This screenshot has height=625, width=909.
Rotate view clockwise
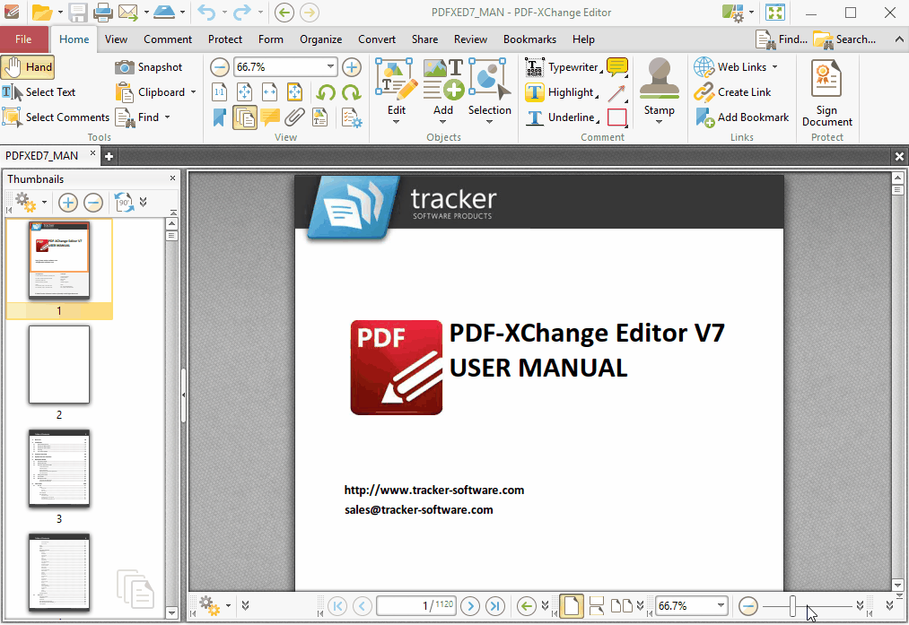point(352,92)
